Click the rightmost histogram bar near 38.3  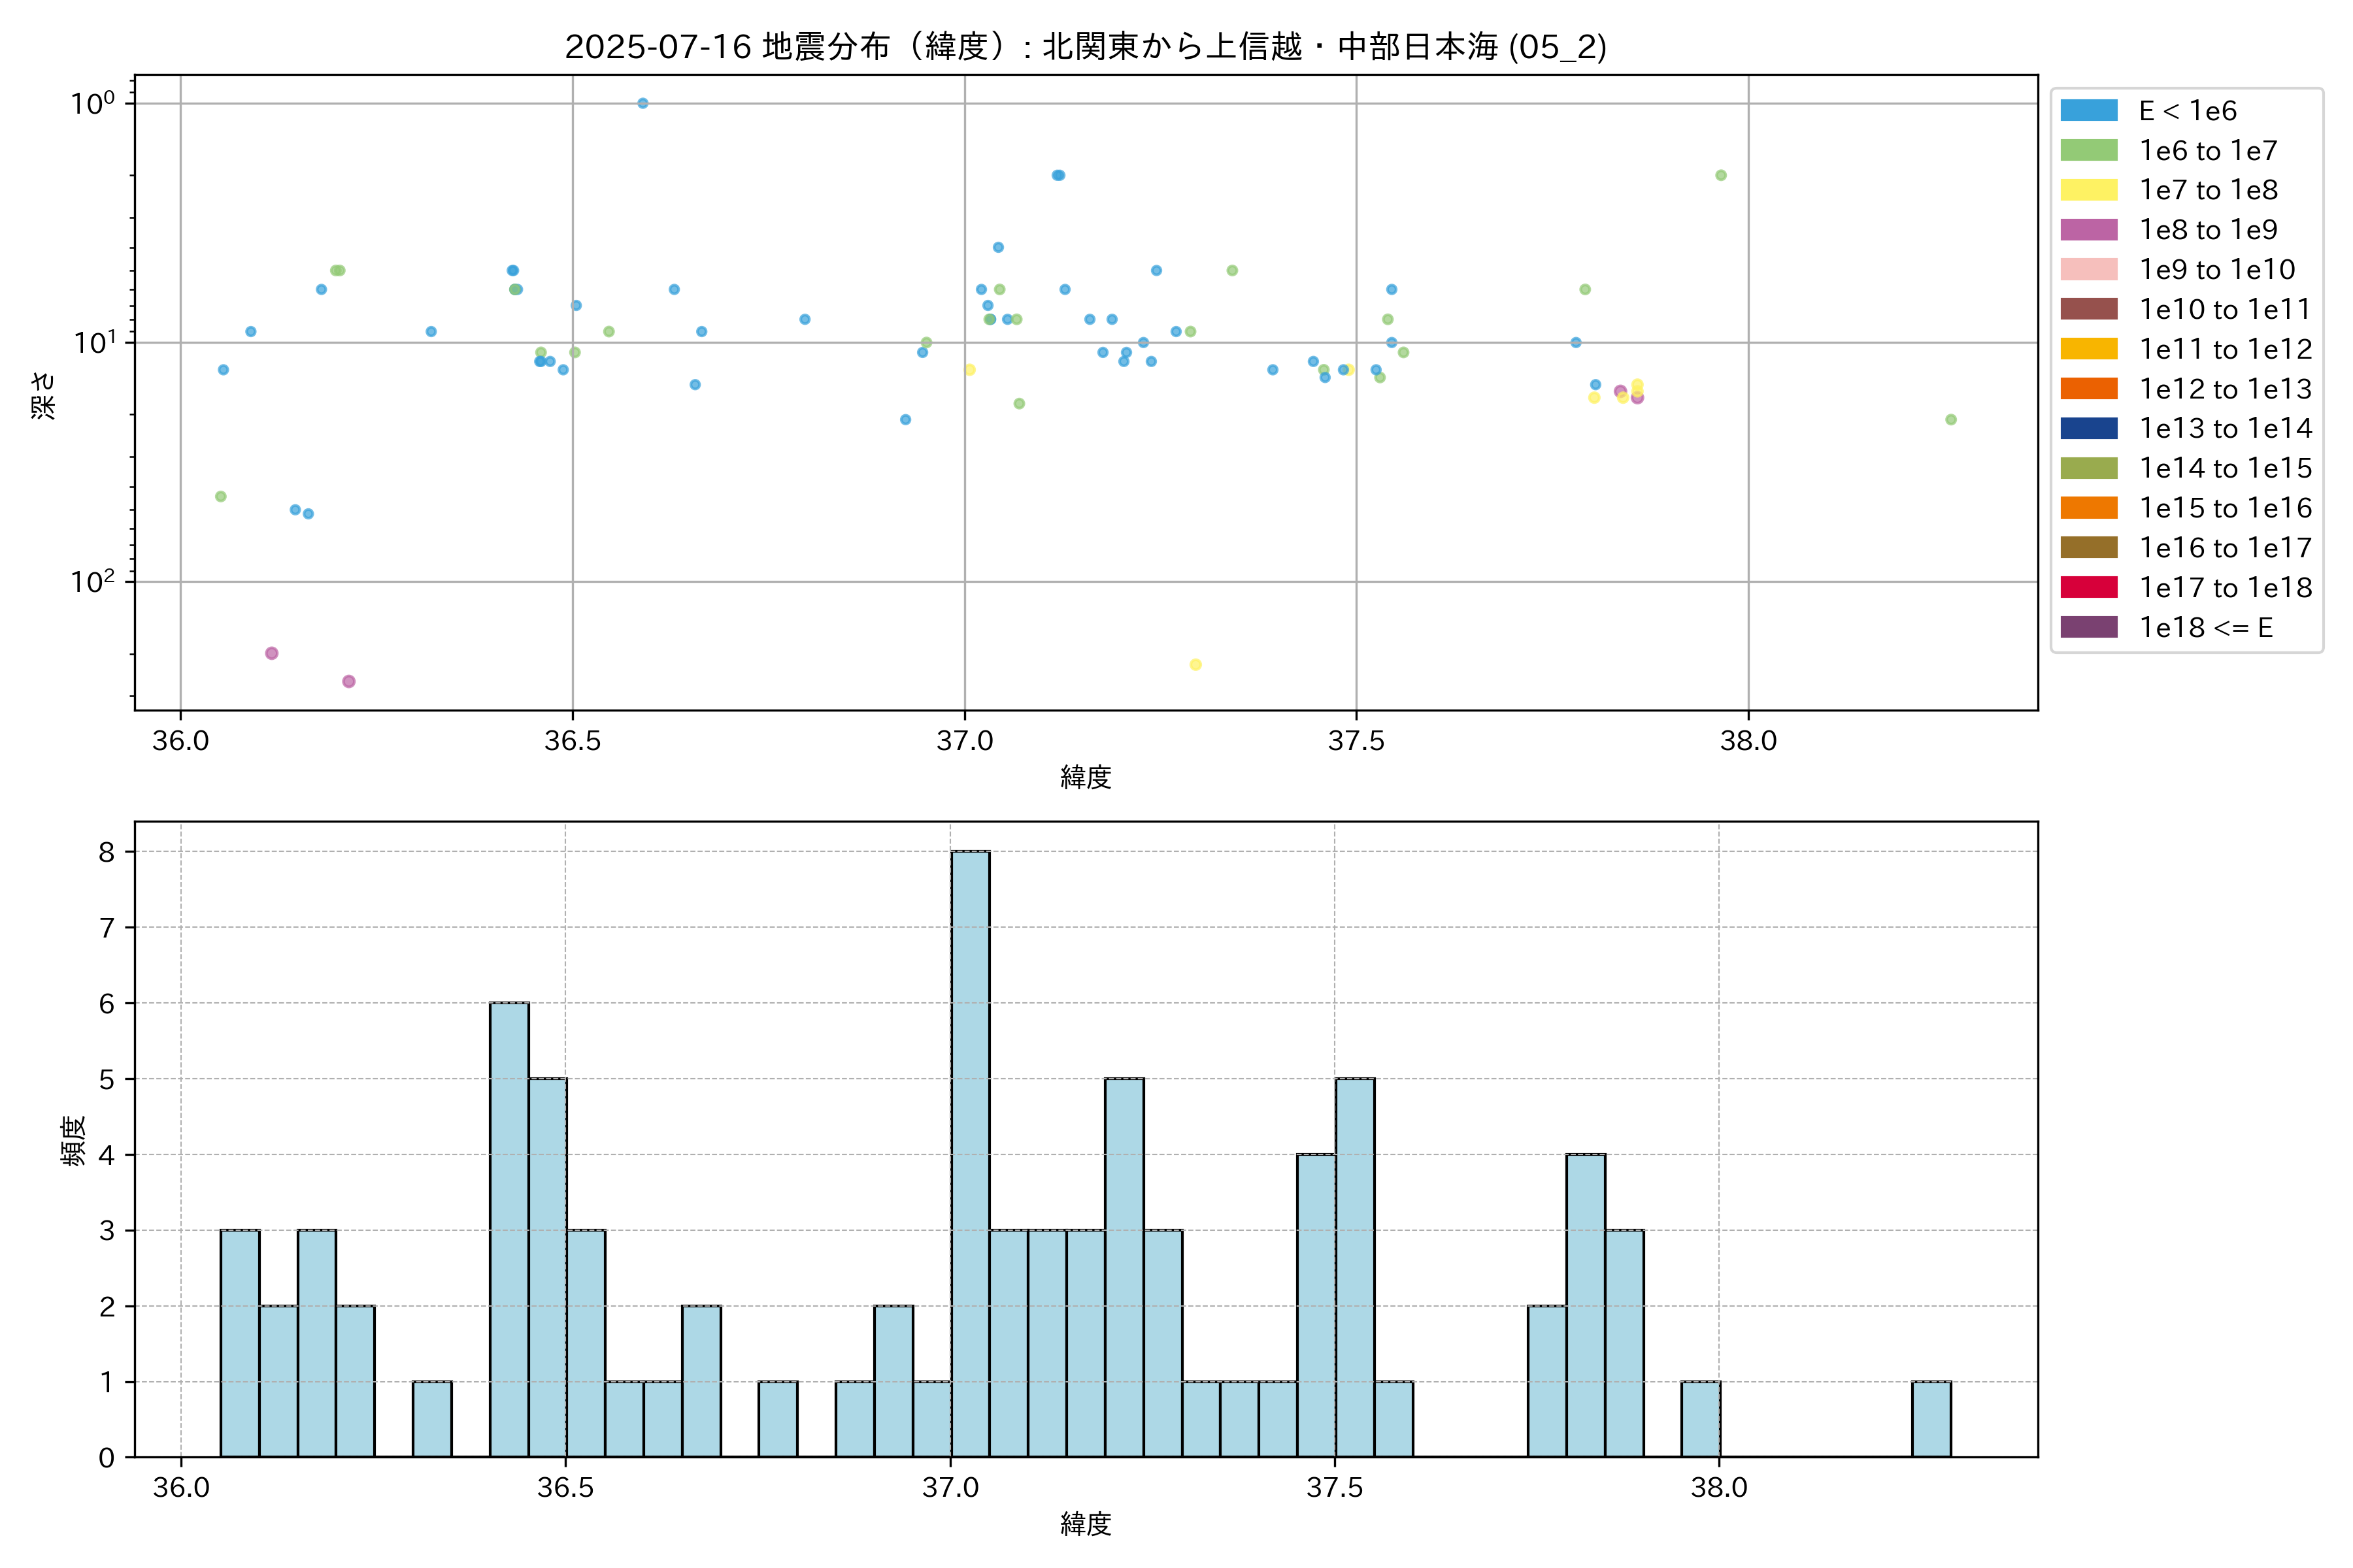1931,1418
